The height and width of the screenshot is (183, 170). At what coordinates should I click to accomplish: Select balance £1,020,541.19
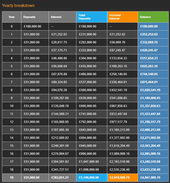[150, 90]
